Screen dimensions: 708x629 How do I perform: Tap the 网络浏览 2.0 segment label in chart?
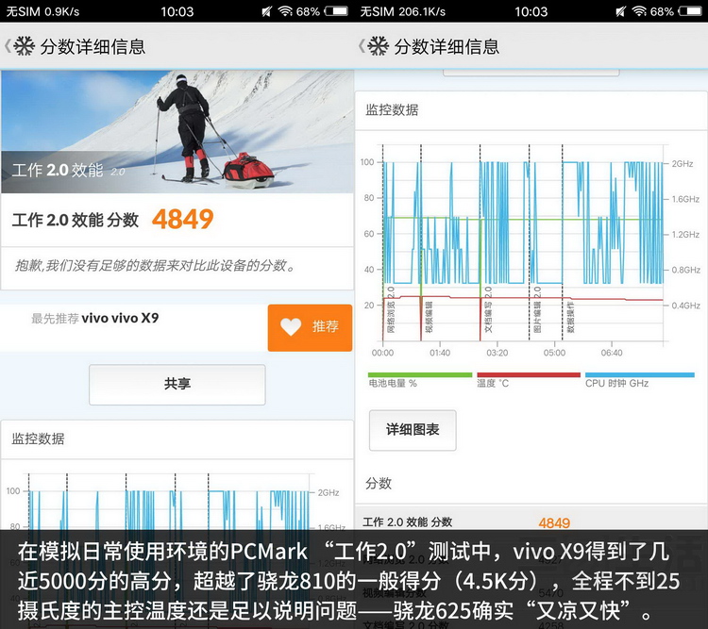click(x=391, y=310)
